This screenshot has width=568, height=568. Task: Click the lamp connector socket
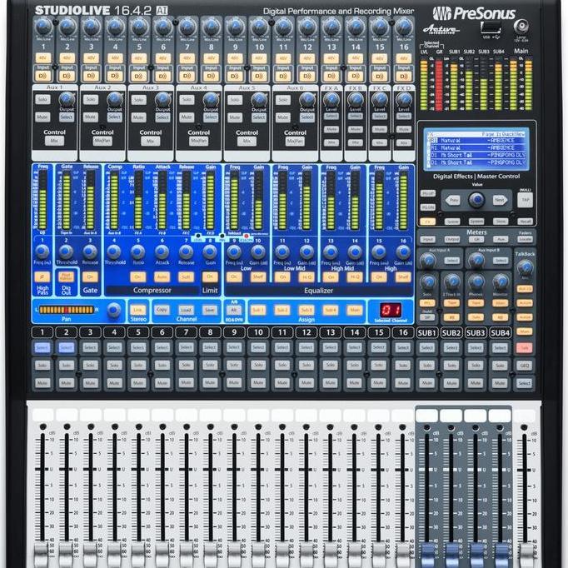tap(521, 26)
